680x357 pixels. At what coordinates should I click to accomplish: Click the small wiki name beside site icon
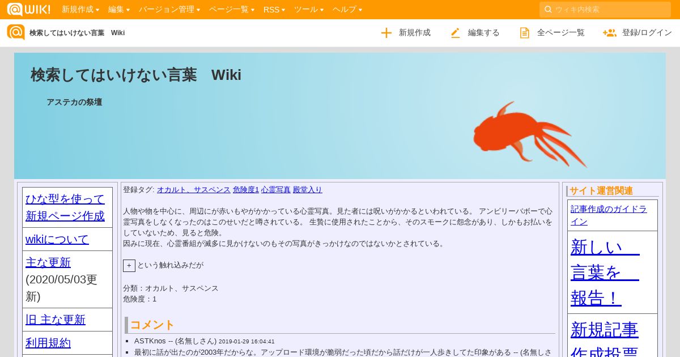pos(77,33)
